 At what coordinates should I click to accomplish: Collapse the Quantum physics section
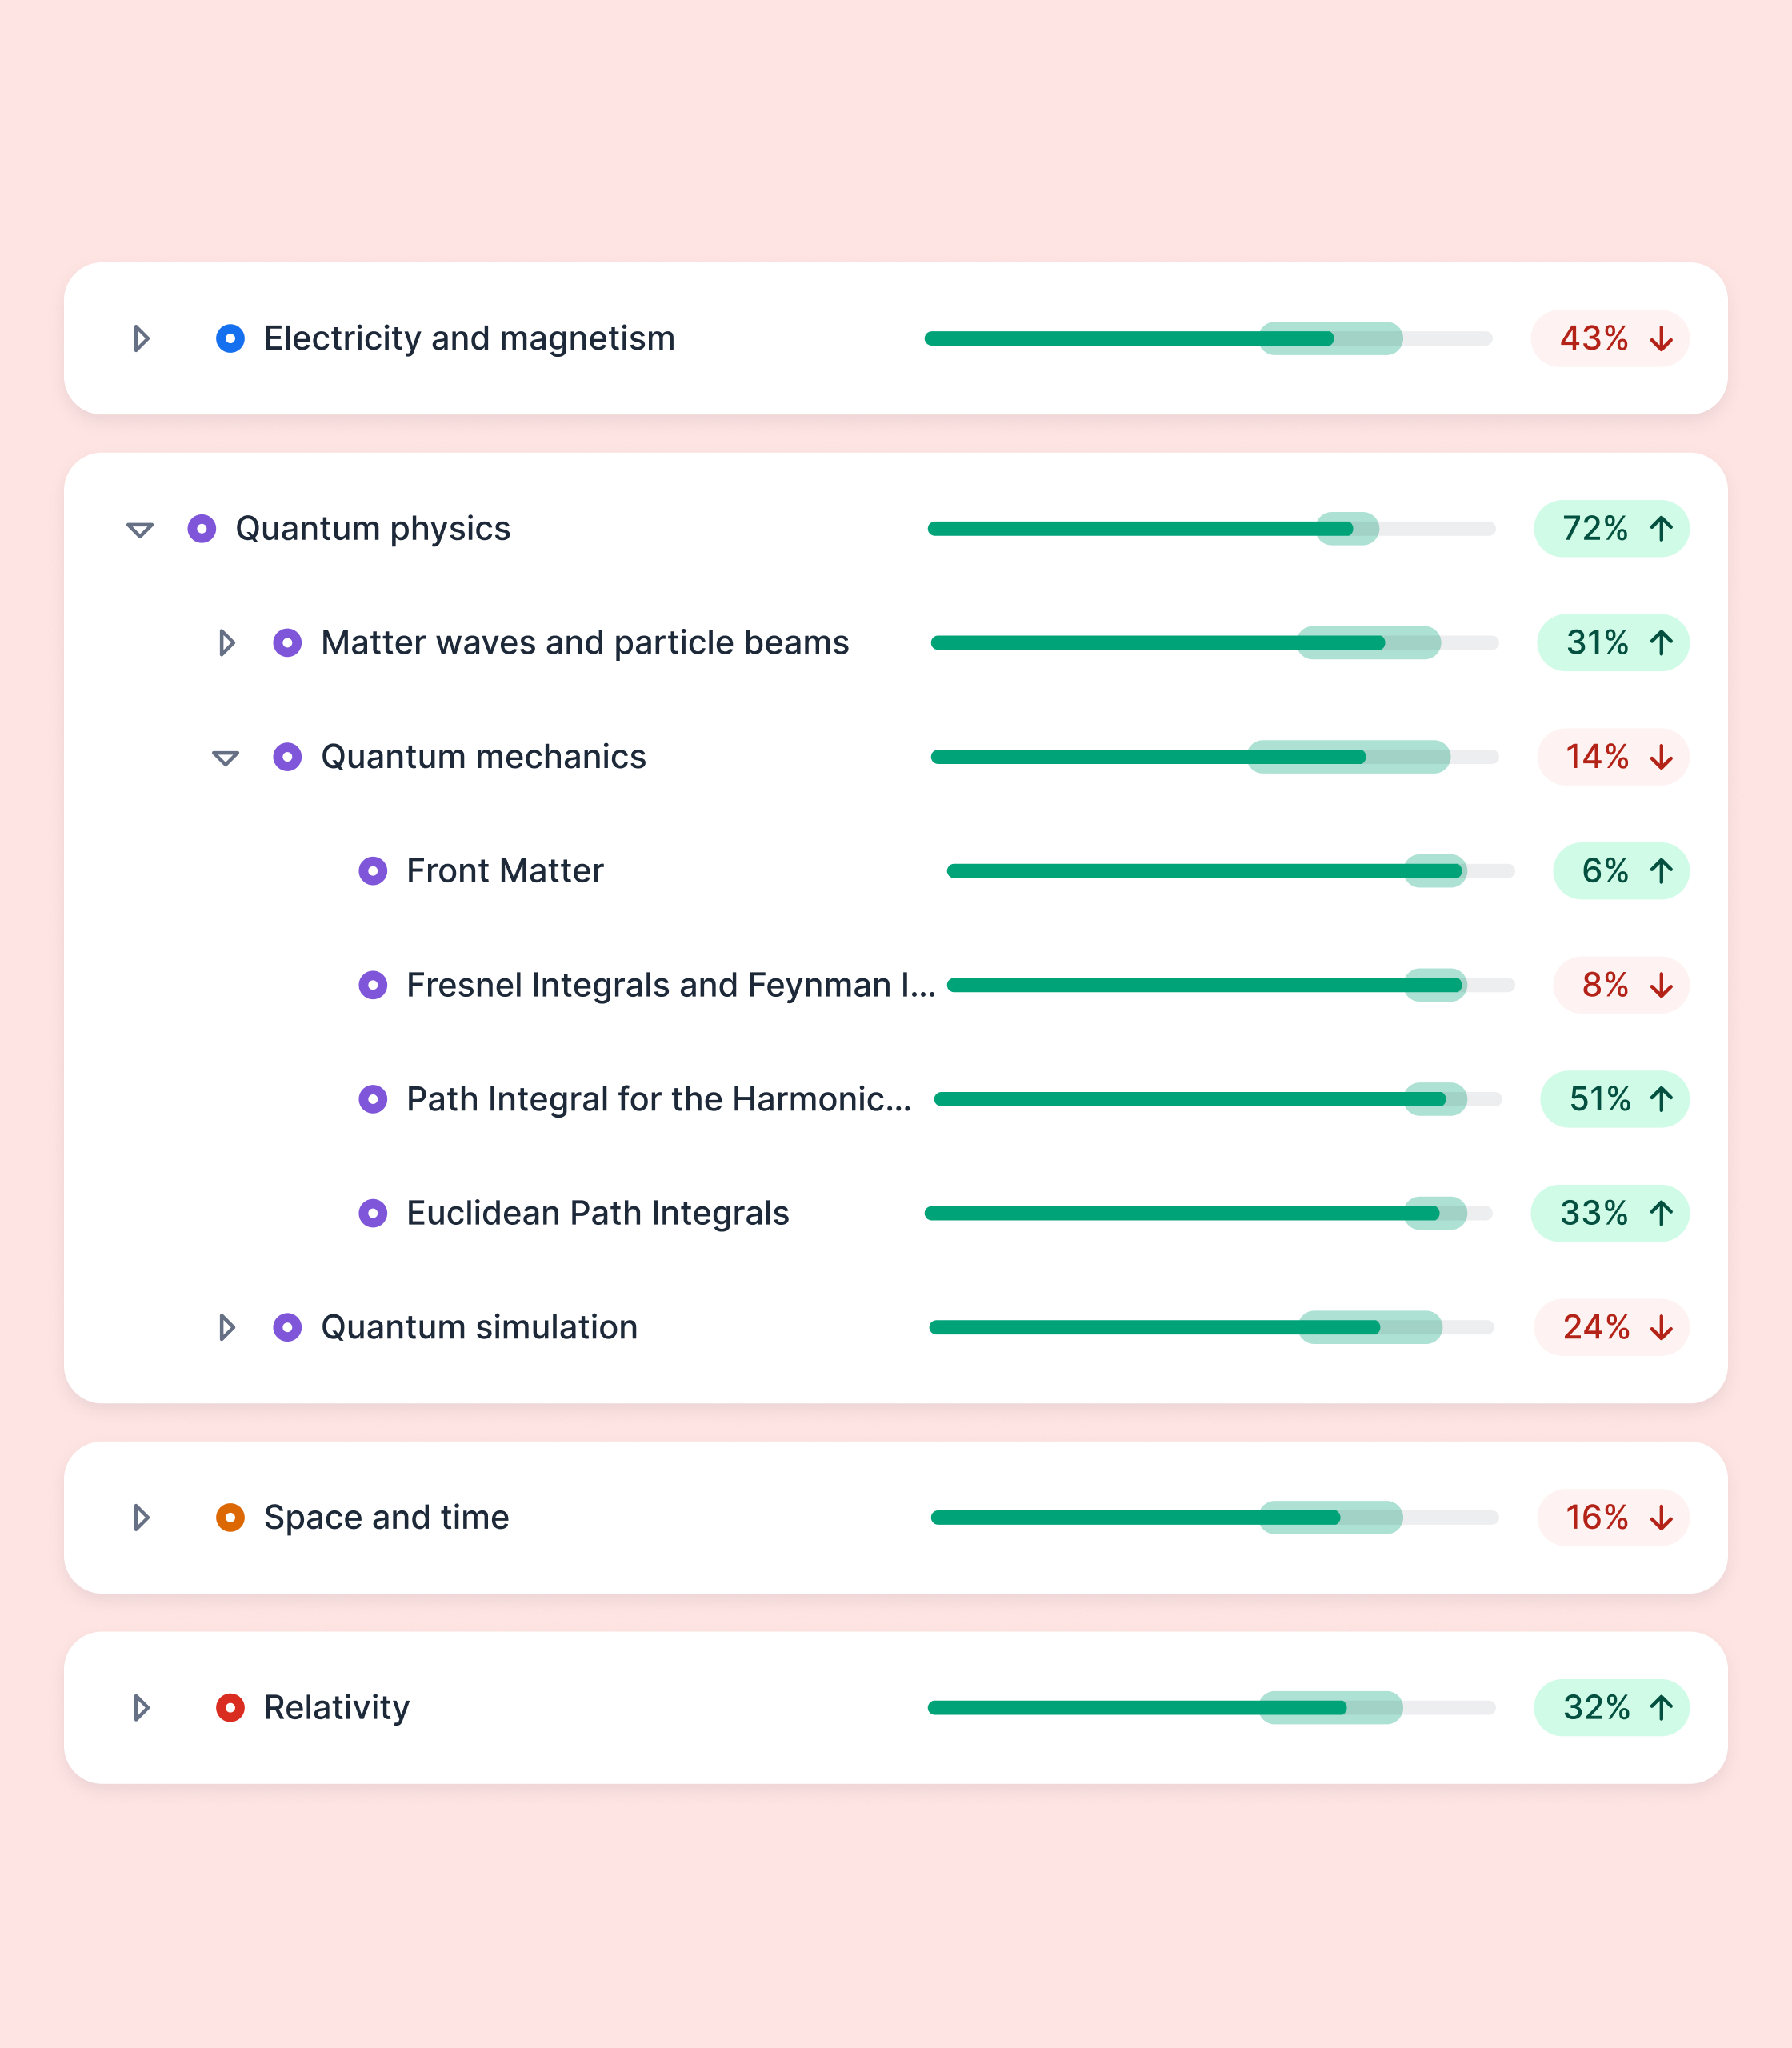pos(140,530)
